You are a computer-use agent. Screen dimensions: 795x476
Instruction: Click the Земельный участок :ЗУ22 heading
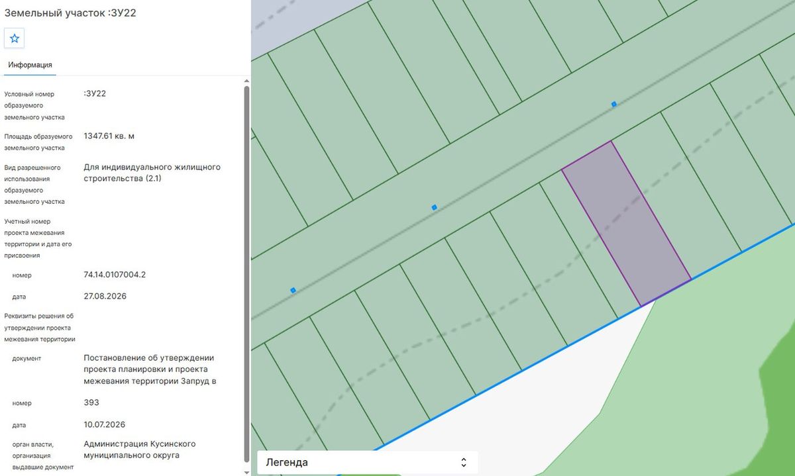coord(70,13)
